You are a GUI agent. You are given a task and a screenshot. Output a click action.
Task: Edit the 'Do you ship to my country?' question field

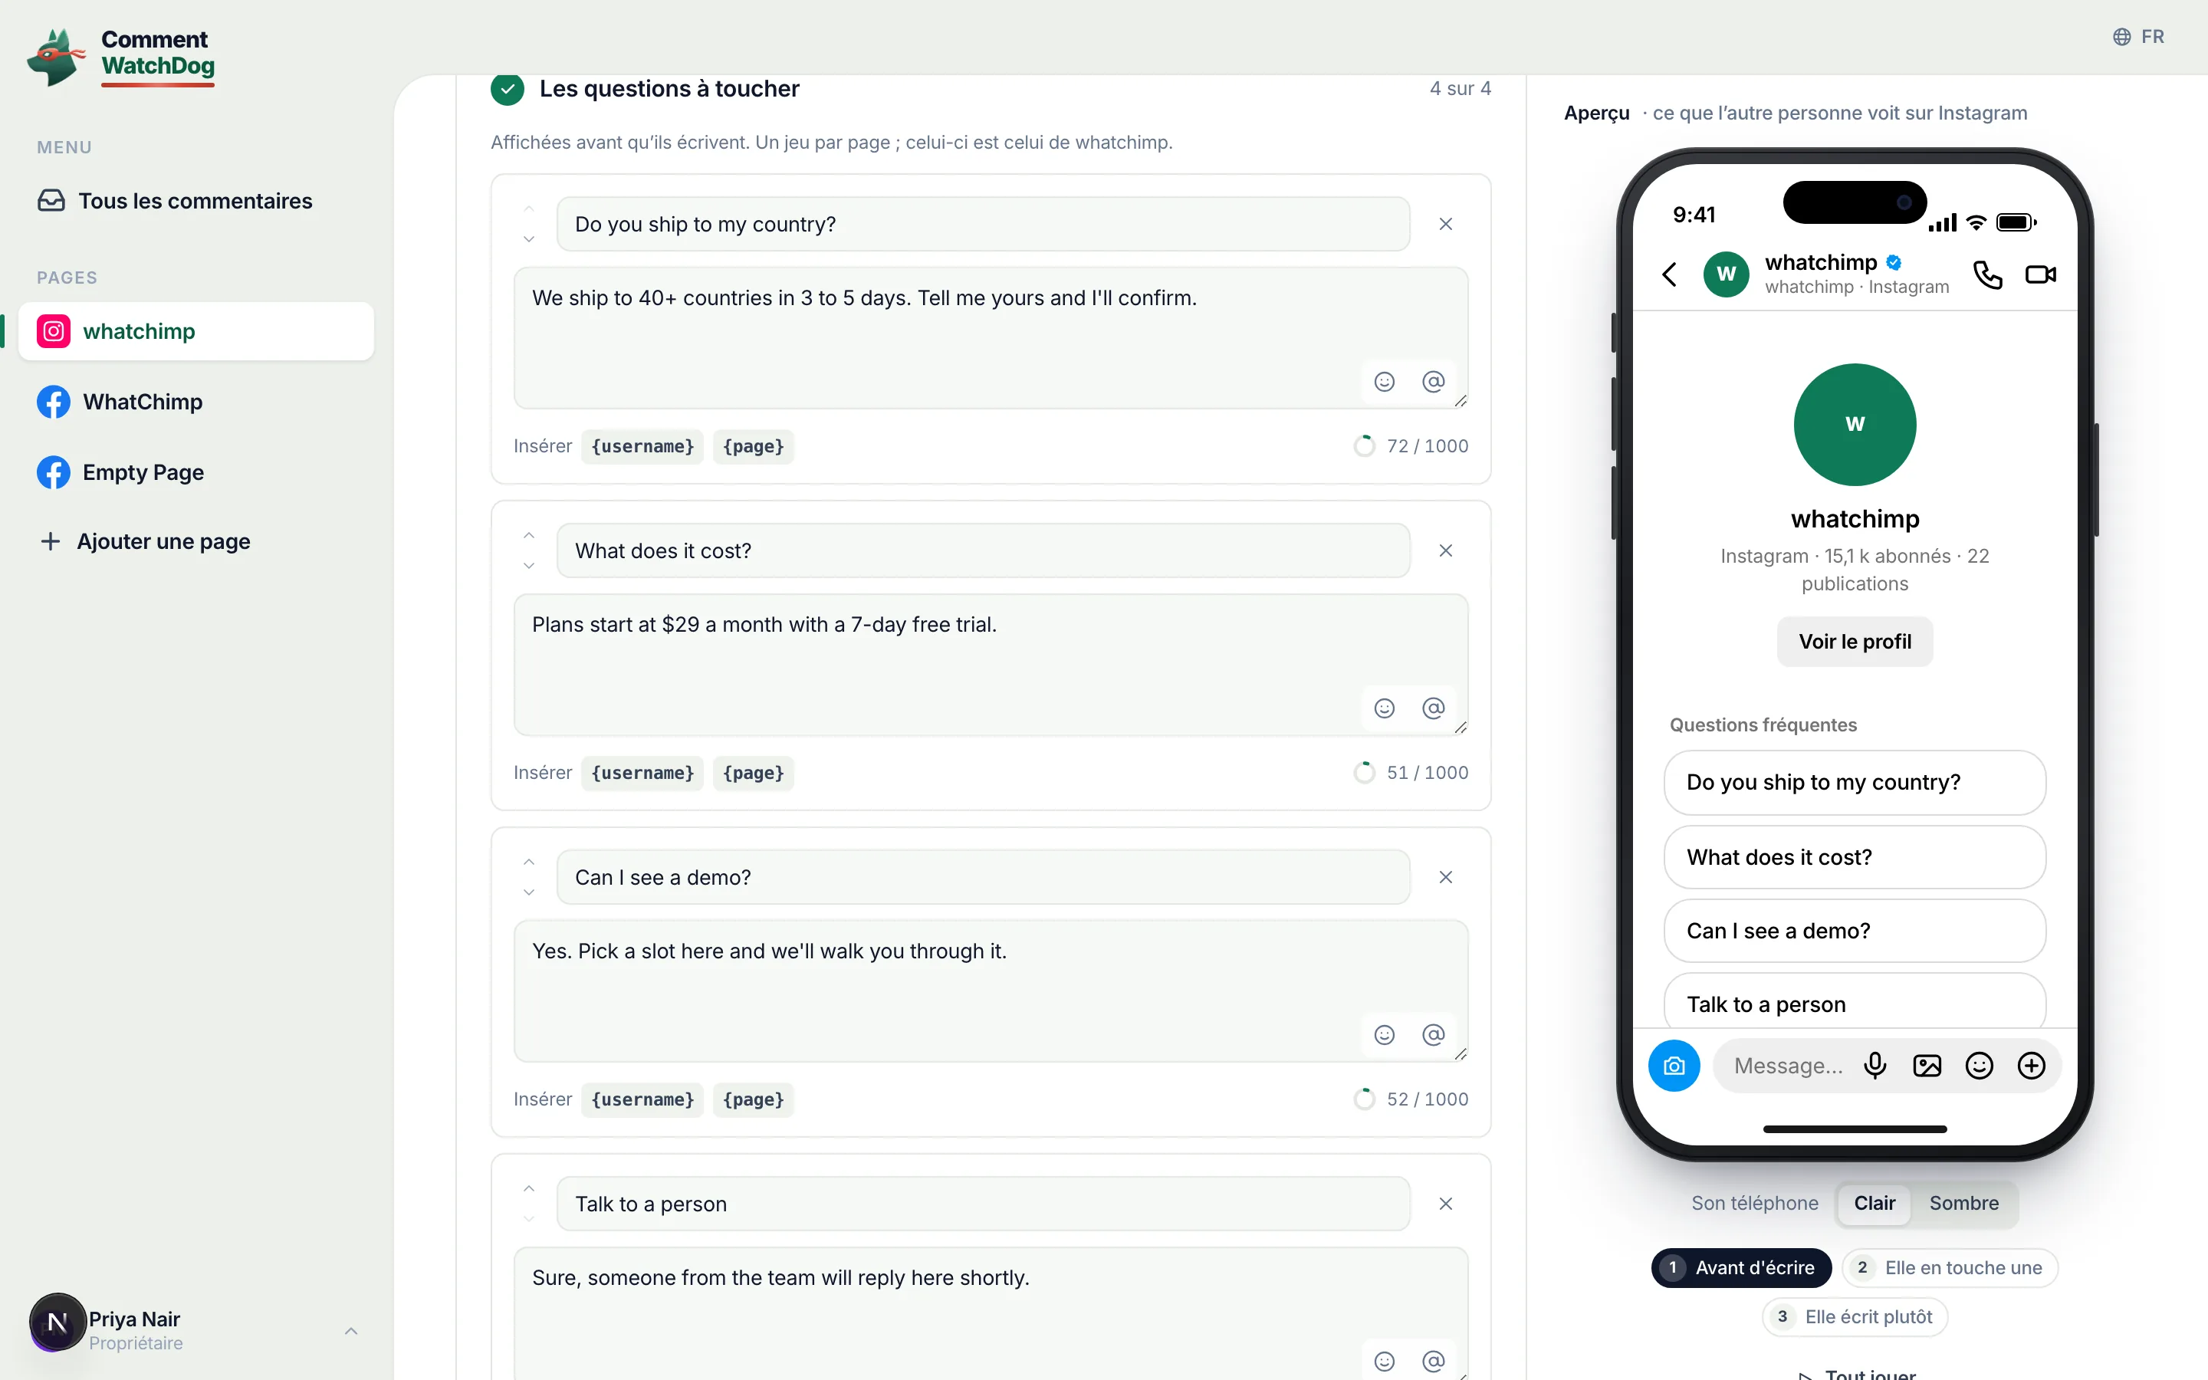click(x=983, y=225)
